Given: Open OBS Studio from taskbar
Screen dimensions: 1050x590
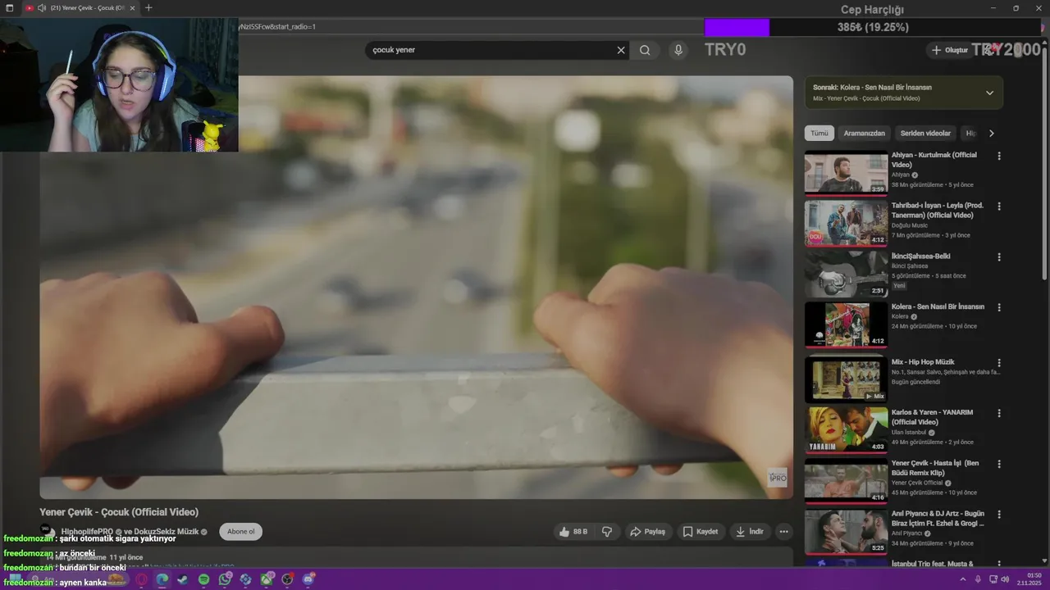Looking at the screenshot, I should click(x=287, y=579).
